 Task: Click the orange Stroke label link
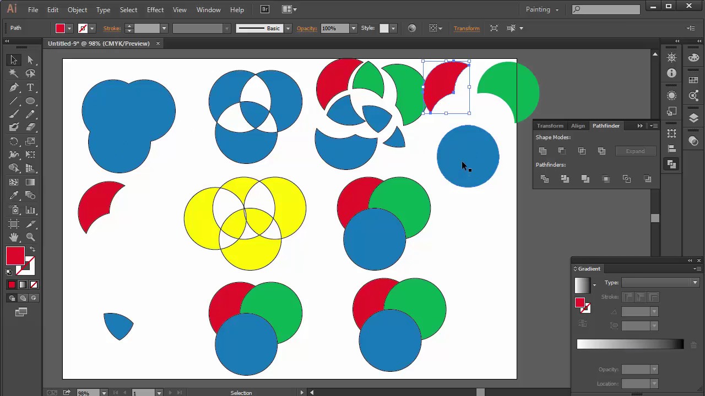pyautogui.click(x=112, y=28)
